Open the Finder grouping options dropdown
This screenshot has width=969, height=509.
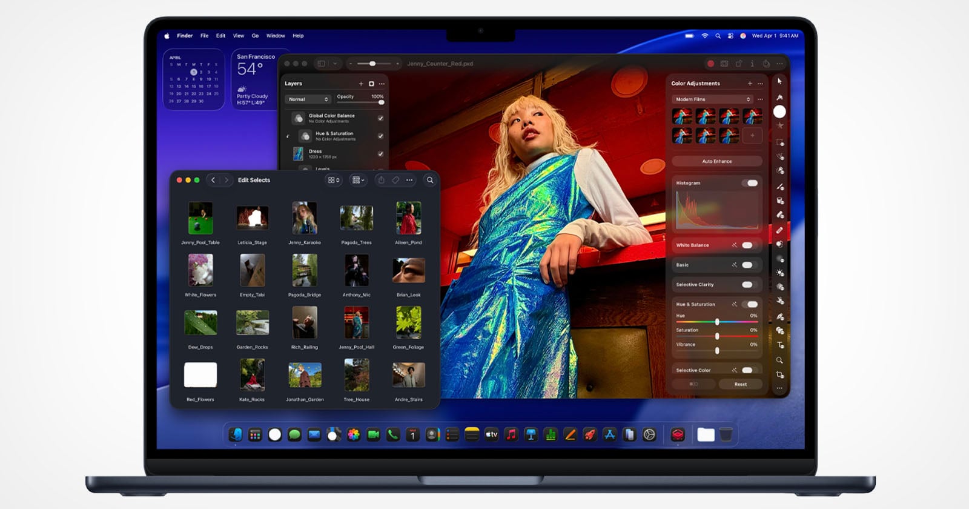[358, 180]
